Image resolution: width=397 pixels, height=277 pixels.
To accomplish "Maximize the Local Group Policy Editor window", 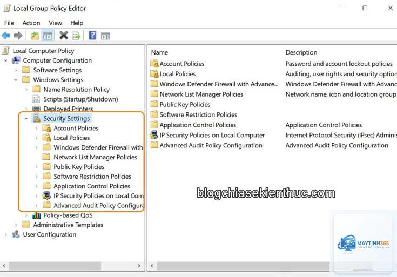I will pyautogui.click(x=365, y=8).
